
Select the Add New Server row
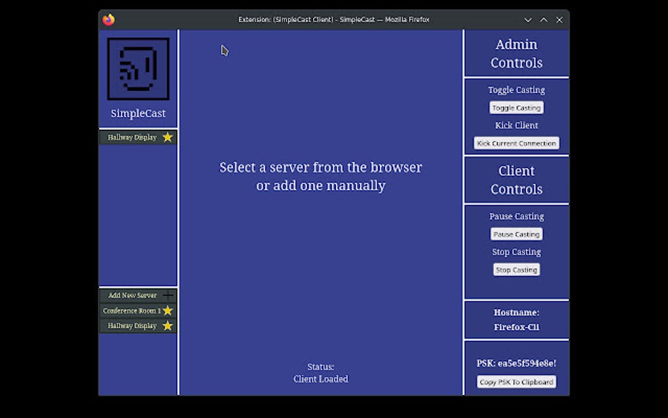[x=134, y=295]
